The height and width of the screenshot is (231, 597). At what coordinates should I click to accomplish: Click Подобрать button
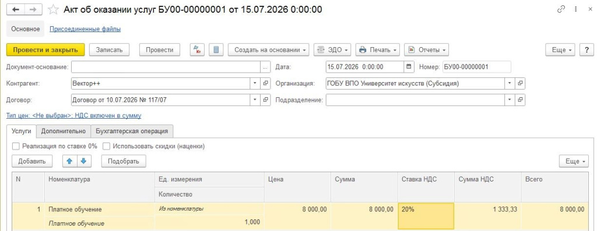click(124, 161)
